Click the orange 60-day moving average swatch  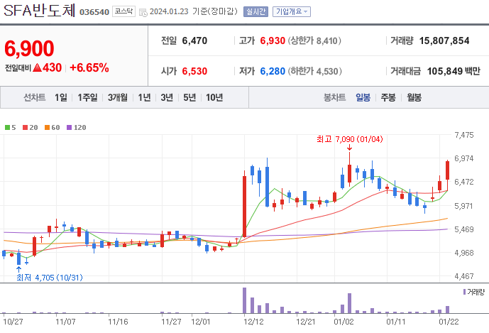[47, 127]
